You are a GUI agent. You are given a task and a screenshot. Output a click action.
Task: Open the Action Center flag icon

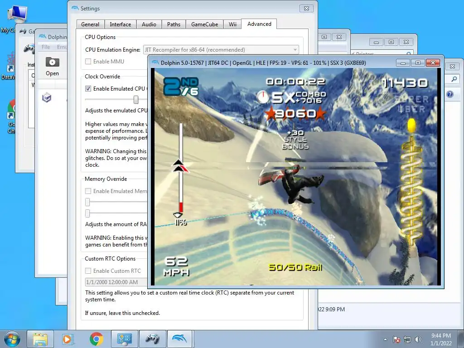[396, 339]
